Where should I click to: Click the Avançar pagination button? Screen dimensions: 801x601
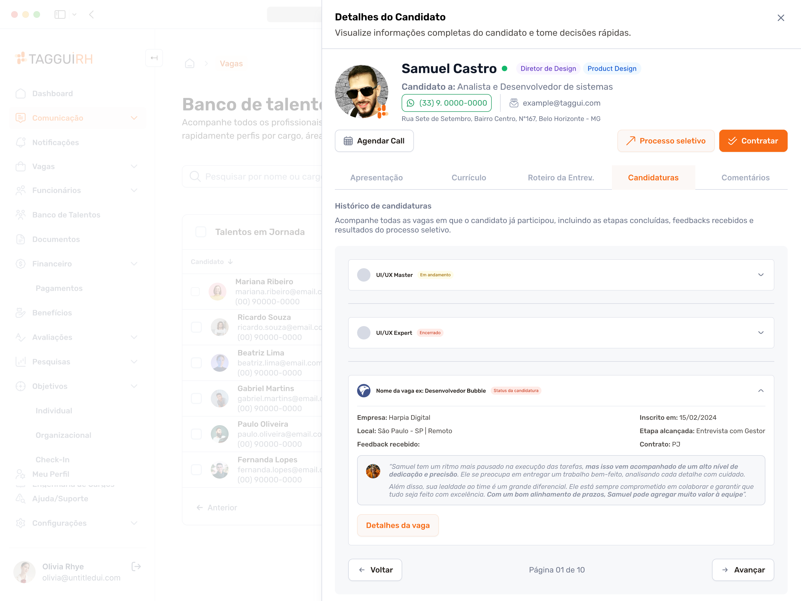coord(743,570)
